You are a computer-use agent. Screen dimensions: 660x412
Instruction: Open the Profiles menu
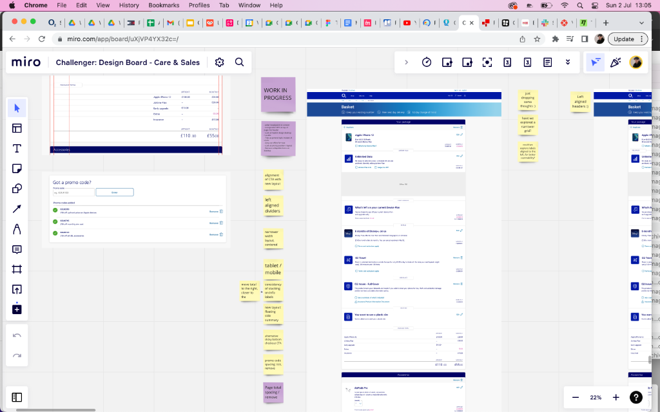point(199,5)
